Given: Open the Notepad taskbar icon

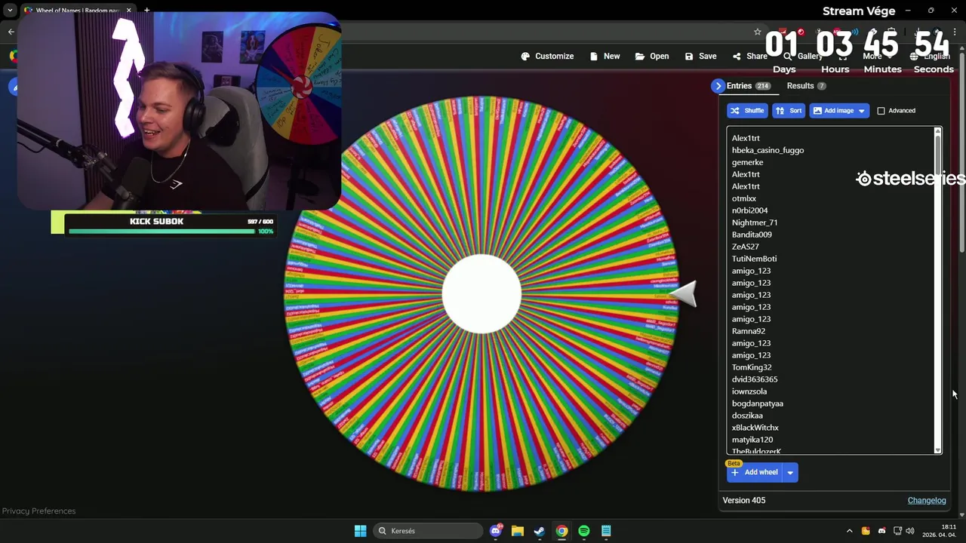Looking at the screenshot, I should pos(606,531).
